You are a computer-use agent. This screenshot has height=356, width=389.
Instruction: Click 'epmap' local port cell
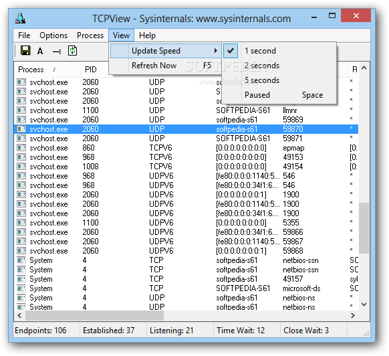(293, 148)
